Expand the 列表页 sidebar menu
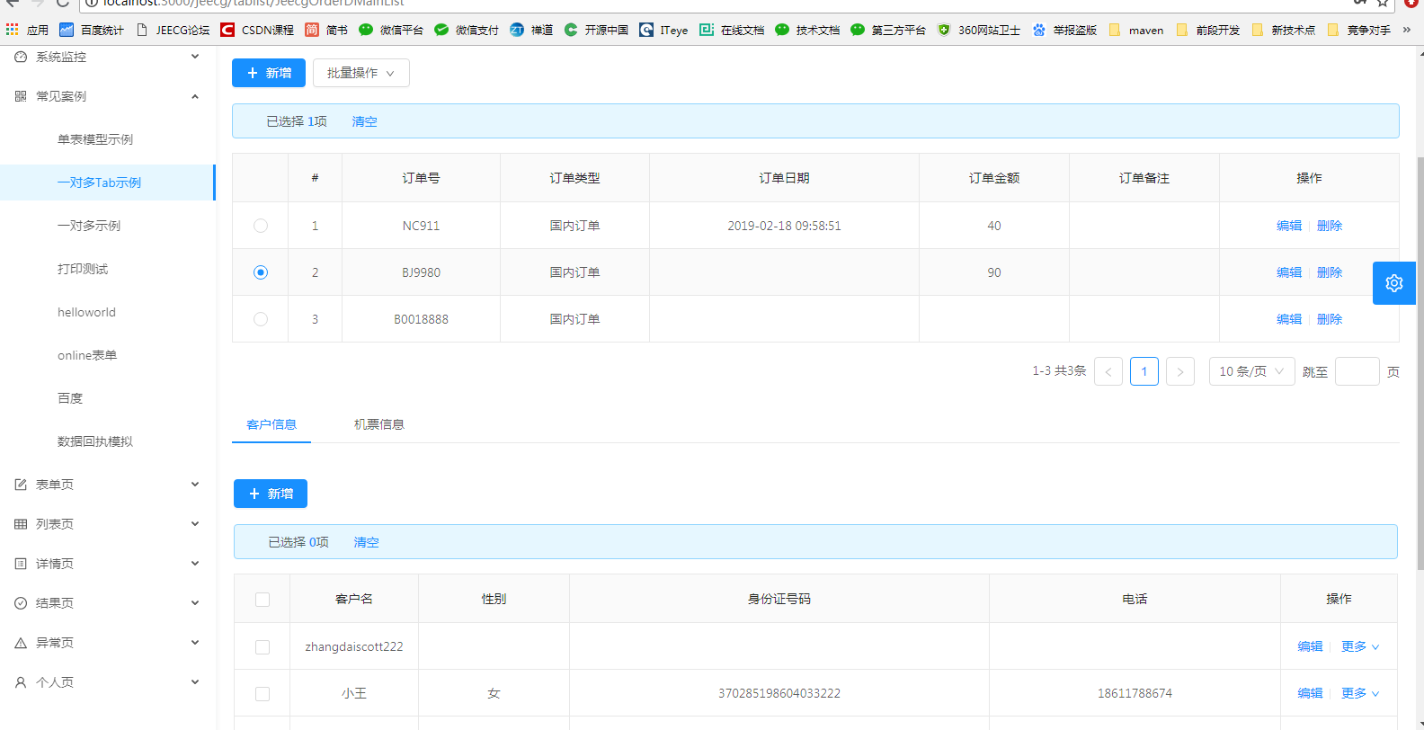The image size is (1424, 730). pyautogui.click(x=108, y=524)
